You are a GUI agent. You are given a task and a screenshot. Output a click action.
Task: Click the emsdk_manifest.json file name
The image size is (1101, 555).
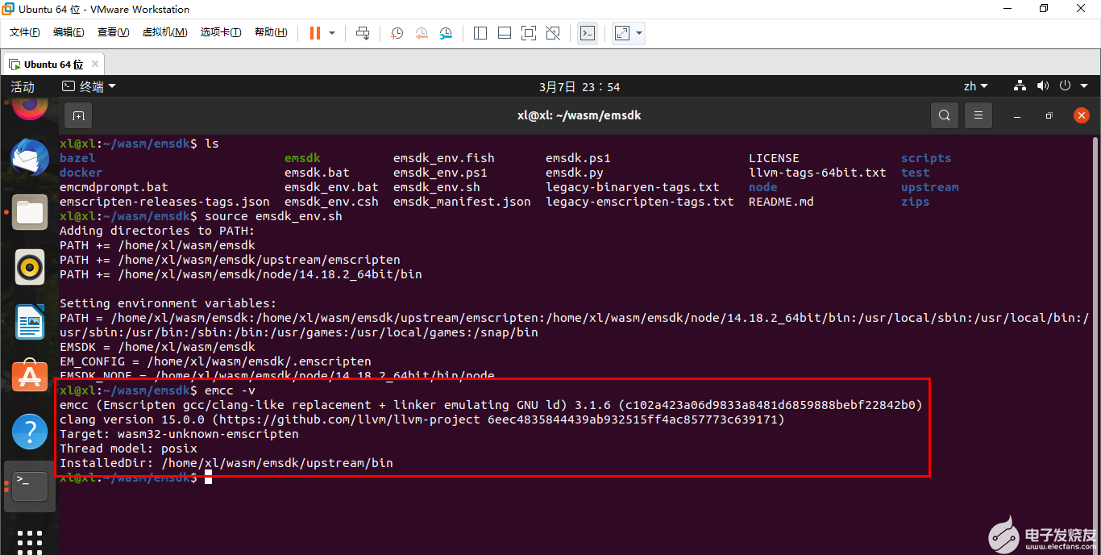462,202
